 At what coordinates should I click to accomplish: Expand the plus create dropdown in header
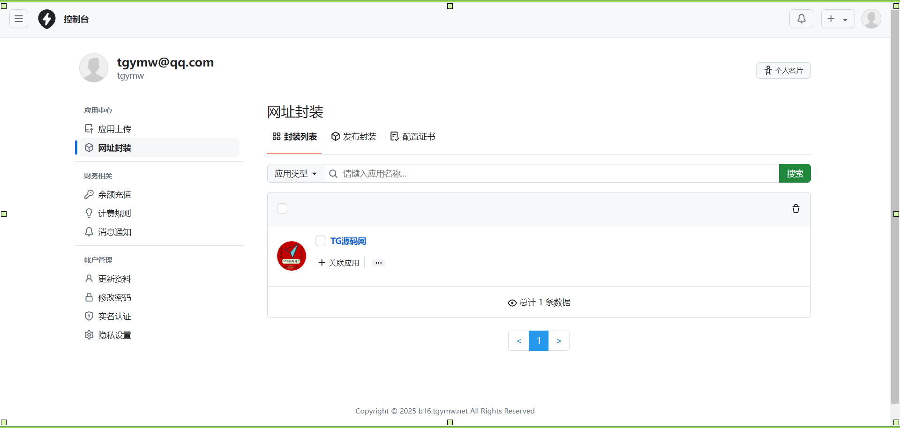point(838,19)
